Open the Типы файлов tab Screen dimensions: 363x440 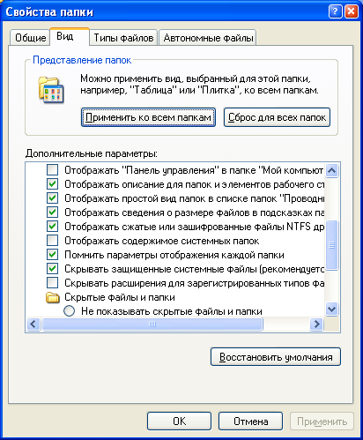(123, 38)
